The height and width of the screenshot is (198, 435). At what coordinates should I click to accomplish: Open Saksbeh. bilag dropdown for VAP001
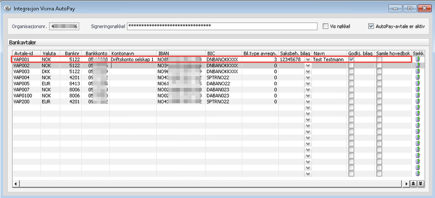coord(307,59)
